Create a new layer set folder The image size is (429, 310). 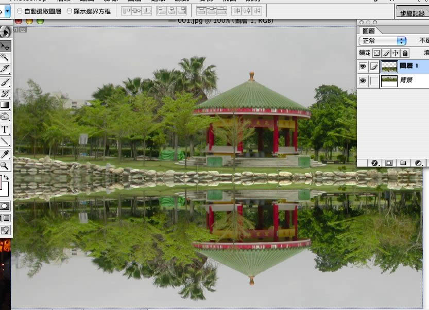click(403, 163)
